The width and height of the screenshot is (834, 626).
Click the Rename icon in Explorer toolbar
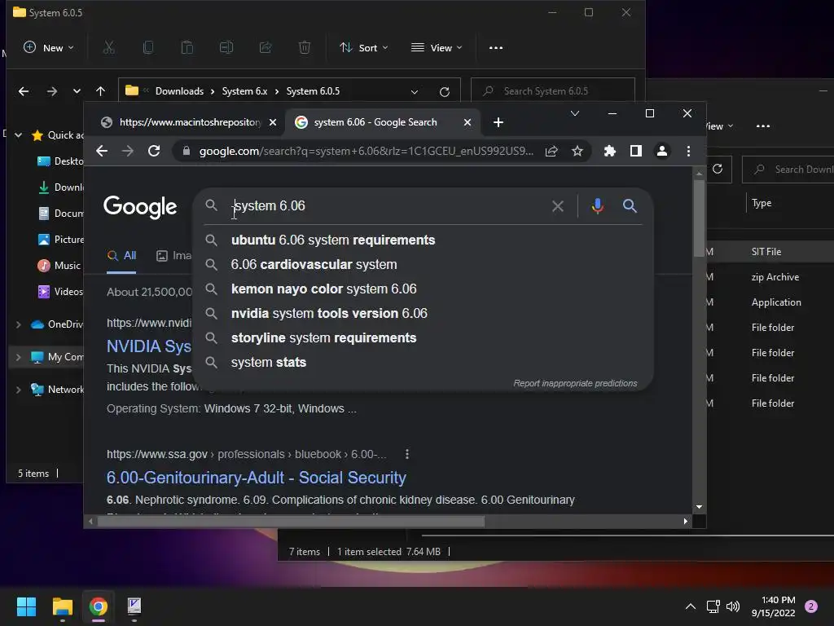[226, 47]
